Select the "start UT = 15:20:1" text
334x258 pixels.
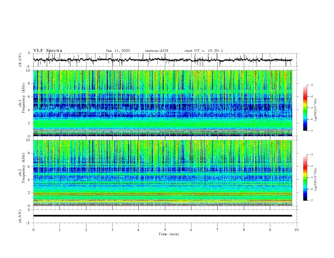pos(204,51)
